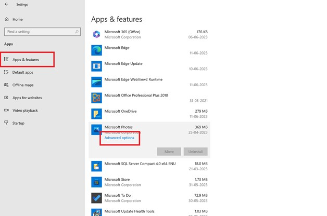Click the Uninstall button for Microsoft Photos
The height and width of the screenshot is (216, 327).
tap(195, 152)
